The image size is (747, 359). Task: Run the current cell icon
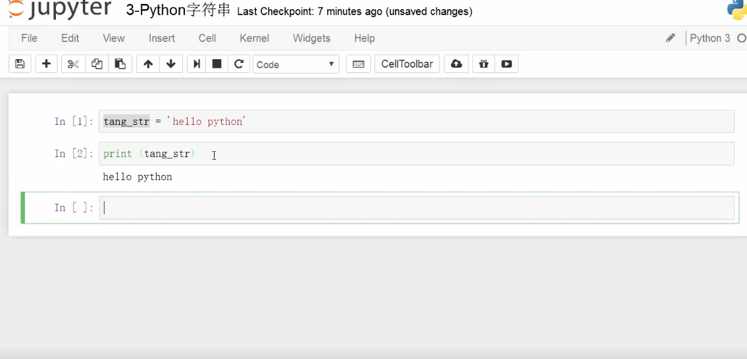click(x=196, y=64)
